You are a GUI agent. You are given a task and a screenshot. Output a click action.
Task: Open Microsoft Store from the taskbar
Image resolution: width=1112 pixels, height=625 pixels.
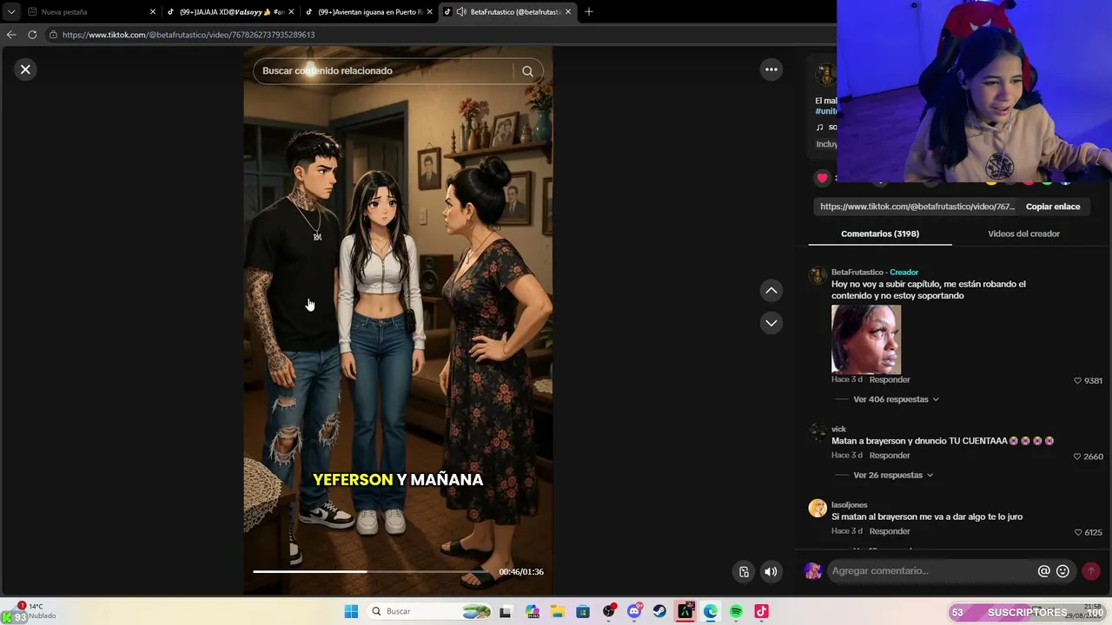(583, 611)
